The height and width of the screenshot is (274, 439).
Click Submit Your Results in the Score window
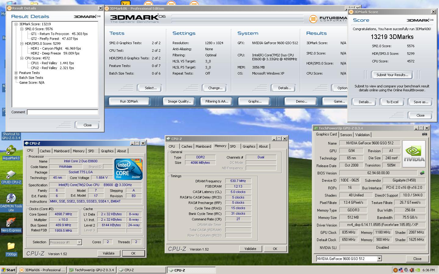point(392,75)
